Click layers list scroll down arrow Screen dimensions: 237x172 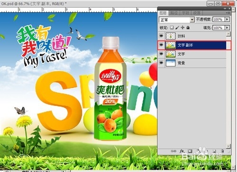coord(228,146)
